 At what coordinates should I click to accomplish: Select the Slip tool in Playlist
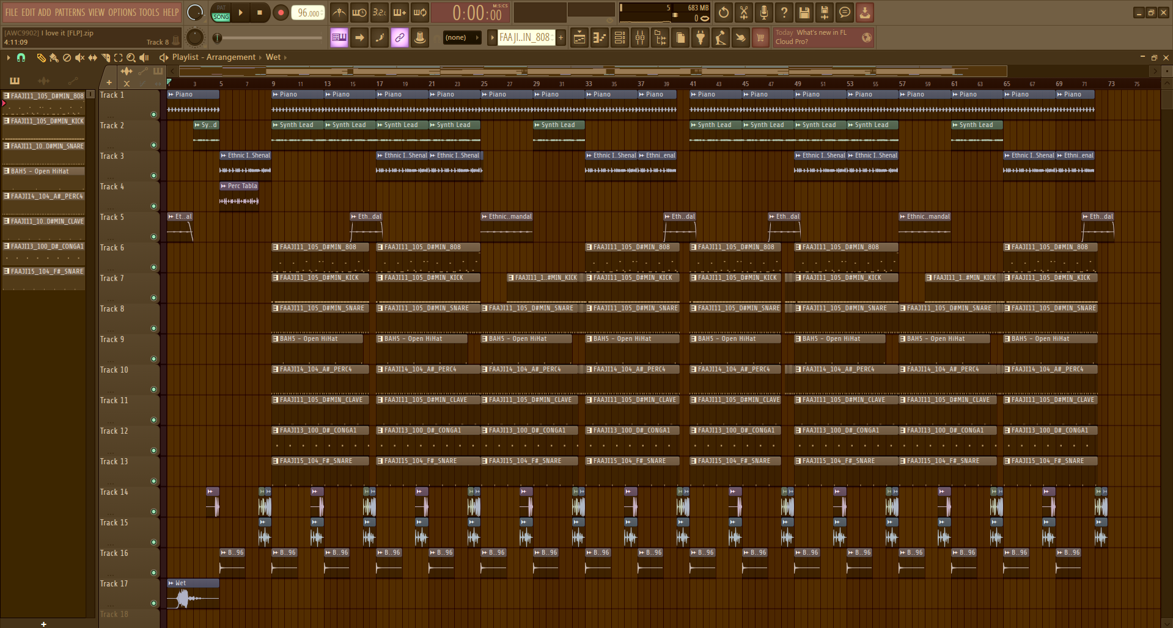coord(92,57)
